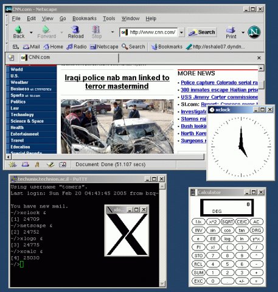Open the Edit menu
The height and width of the screenshot is (292, 278).
pyautogui.click(x=31, y=18)
